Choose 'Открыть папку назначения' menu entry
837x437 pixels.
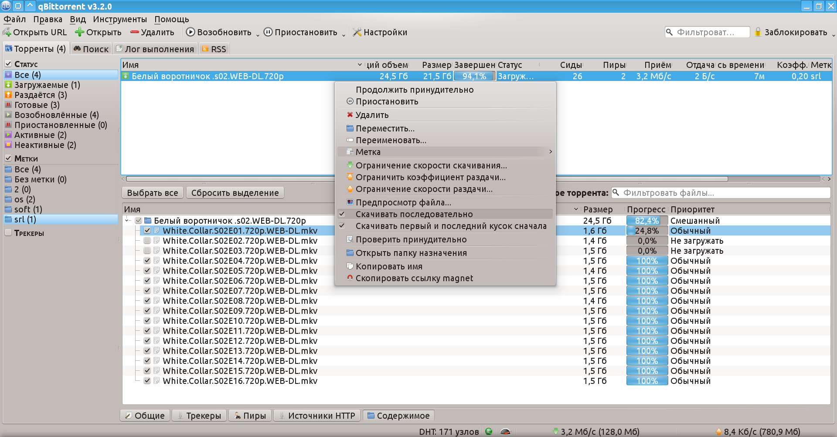(445, 253)
